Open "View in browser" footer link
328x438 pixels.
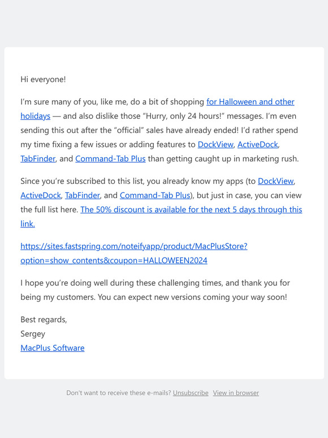[236, 393]
